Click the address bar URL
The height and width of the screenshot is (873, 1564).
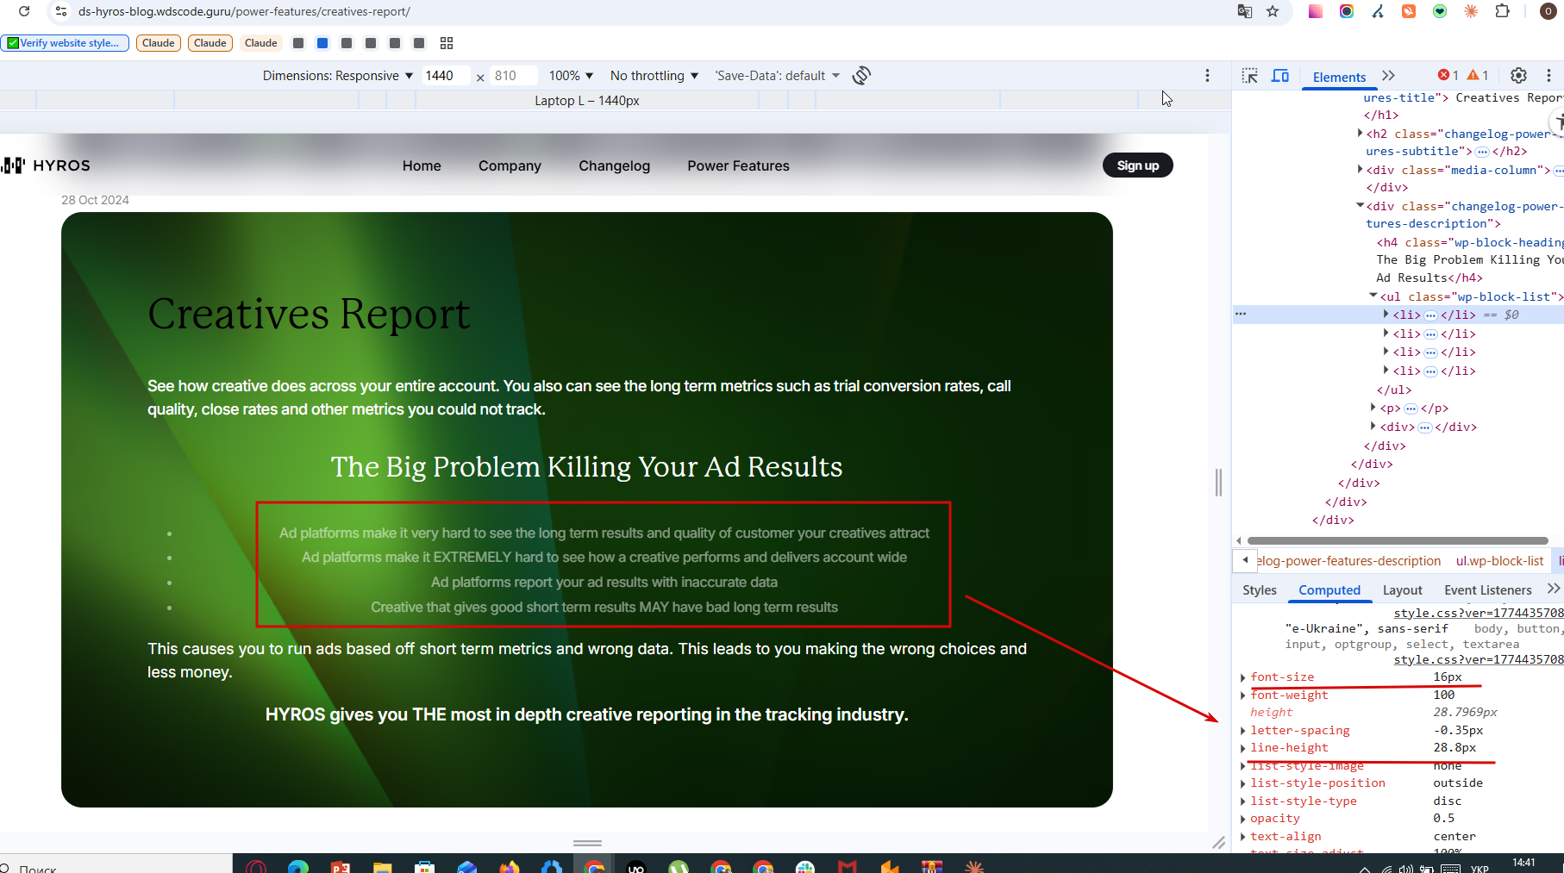tap(244, 11)
